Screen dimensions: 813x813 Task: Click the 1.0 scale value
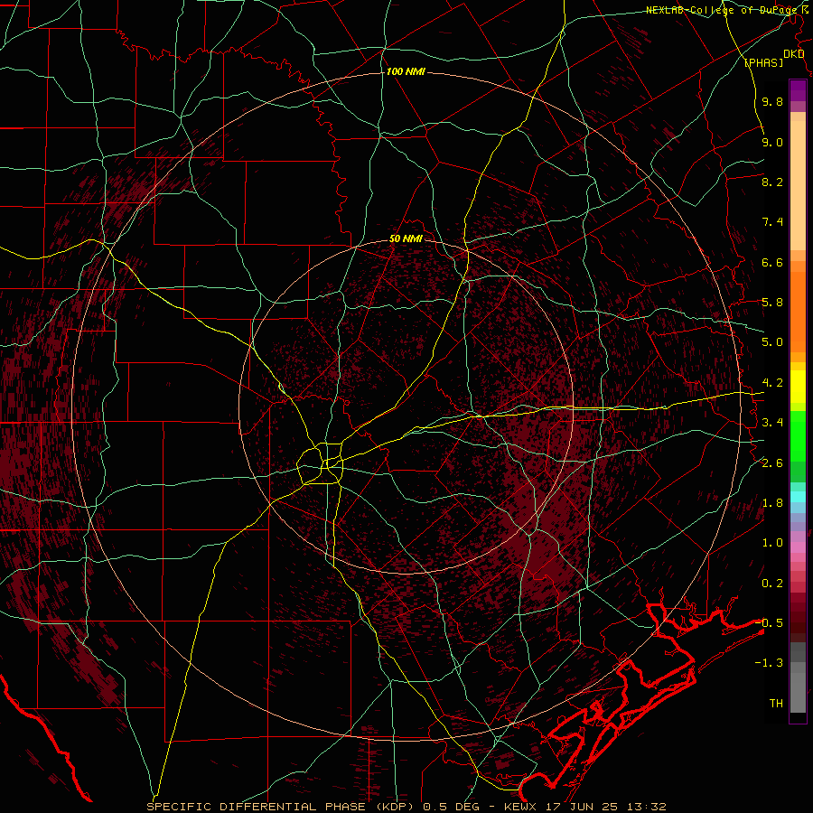[772, 543]
